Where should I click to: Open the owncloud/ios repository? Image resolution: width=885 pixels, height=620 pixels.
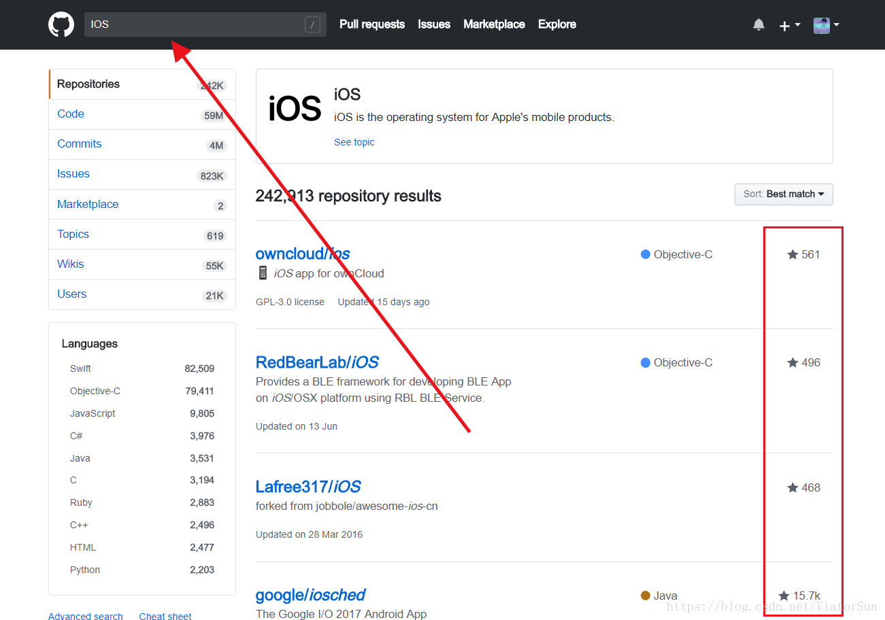click(303, 254)
